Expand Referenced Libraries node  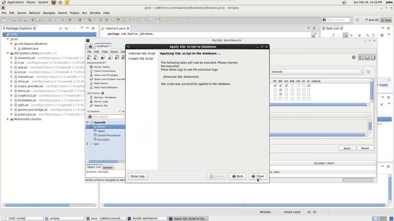pyautogui.click(x=8, y=119)
